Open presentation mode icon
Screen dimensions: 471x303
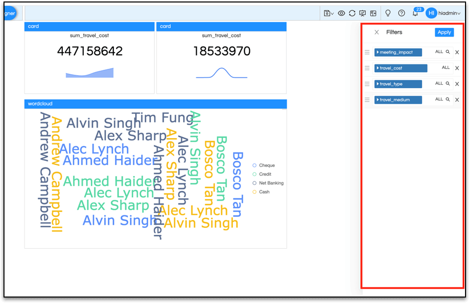coord(363,13)
